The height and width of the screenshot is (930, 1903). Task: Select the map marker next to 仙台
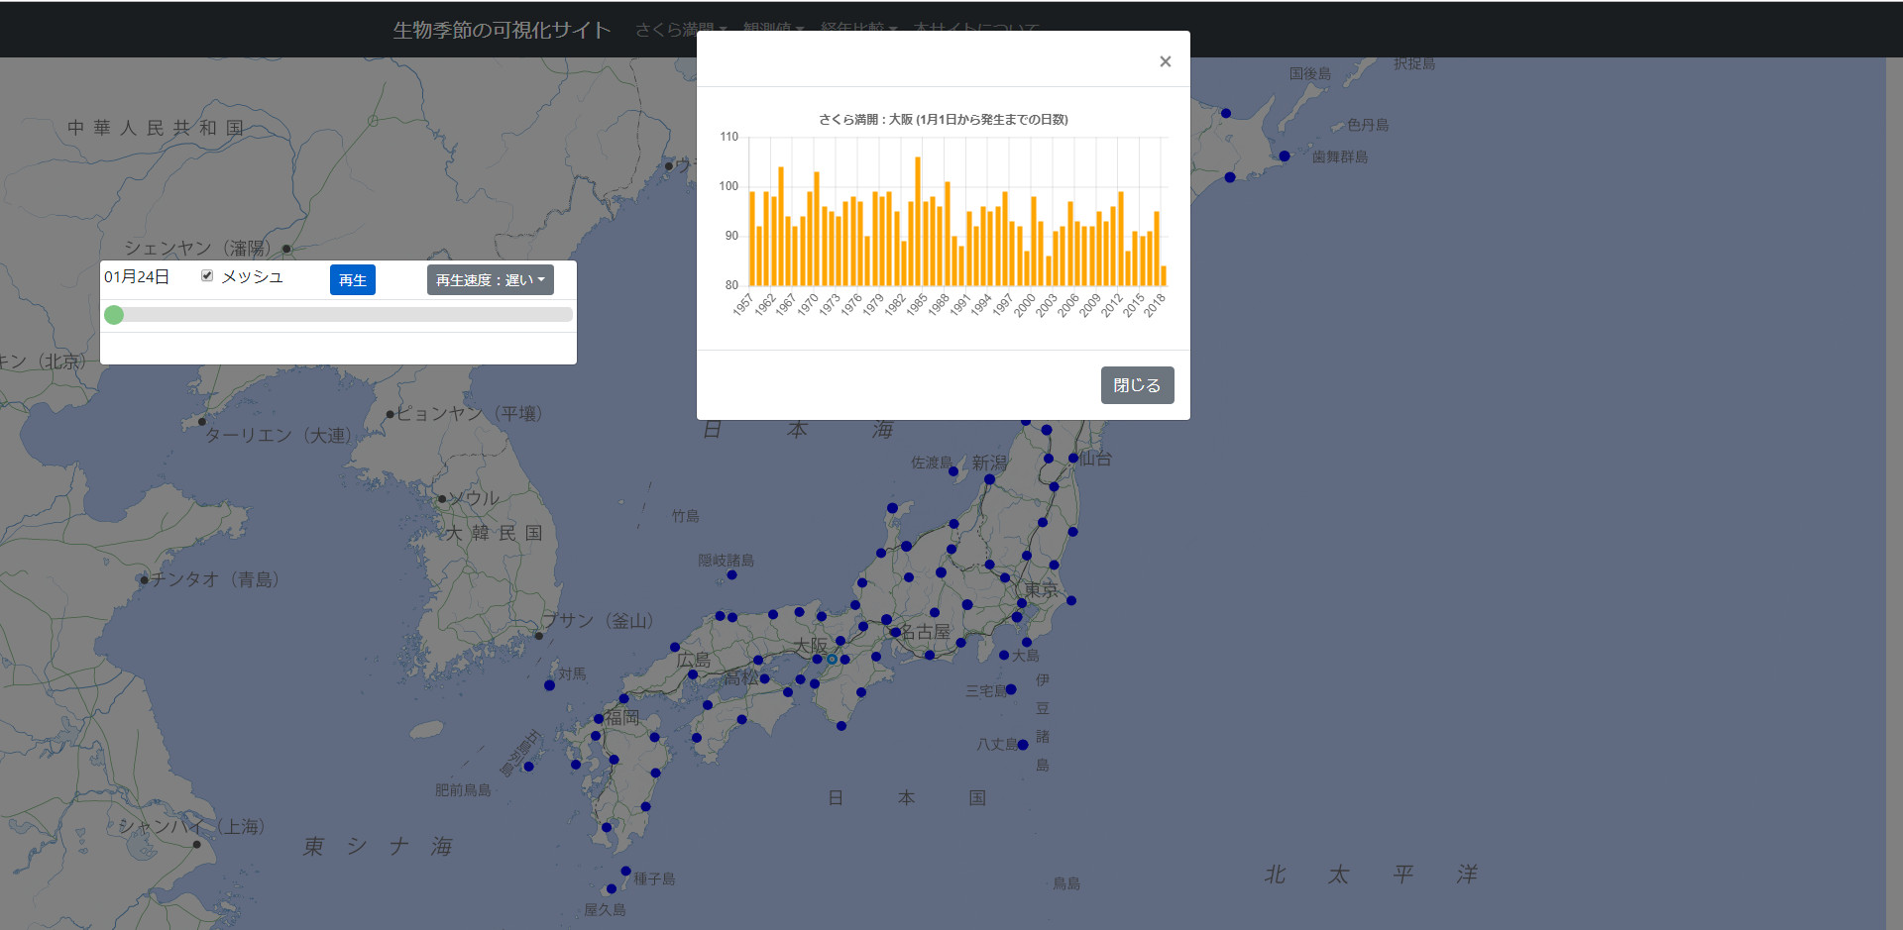tap(1073, 458)
